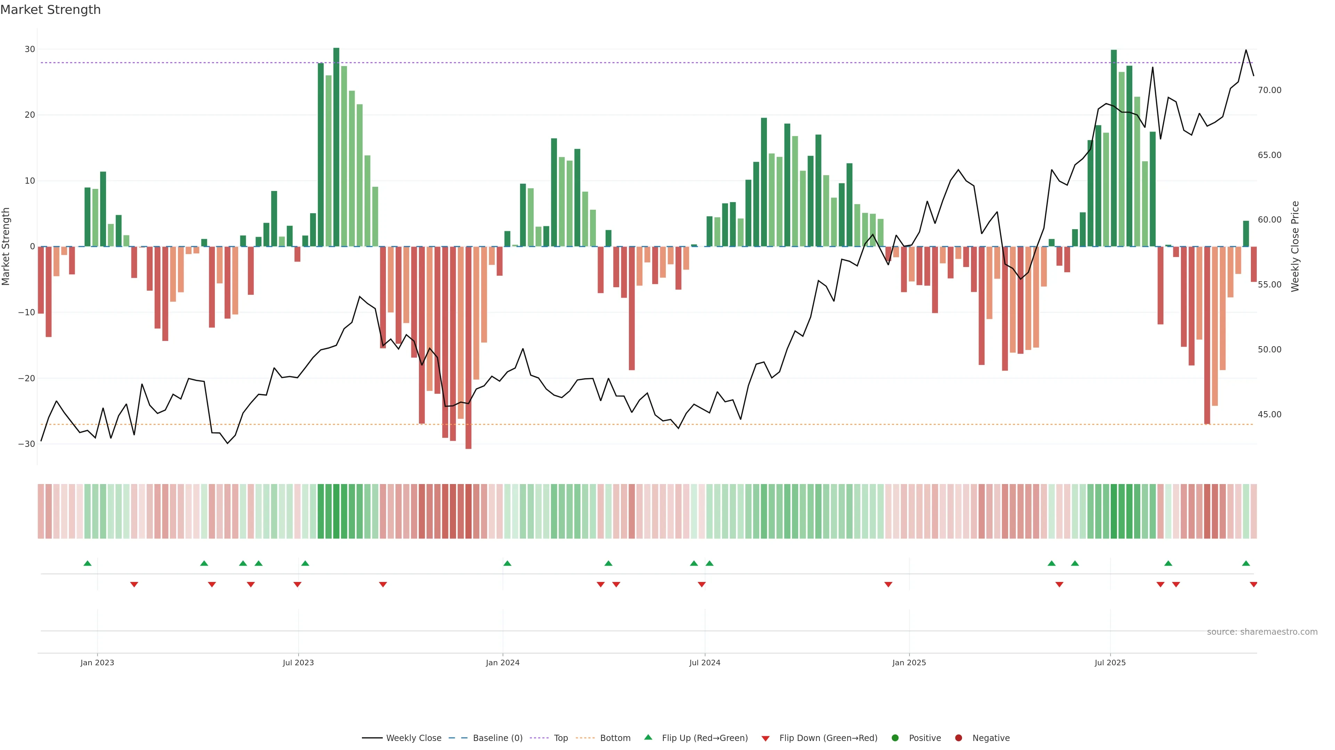This screenshot has height=750, width=1335.
Task: Click the flip-down triangle just before Jan 2025
Action: point(888,584)
